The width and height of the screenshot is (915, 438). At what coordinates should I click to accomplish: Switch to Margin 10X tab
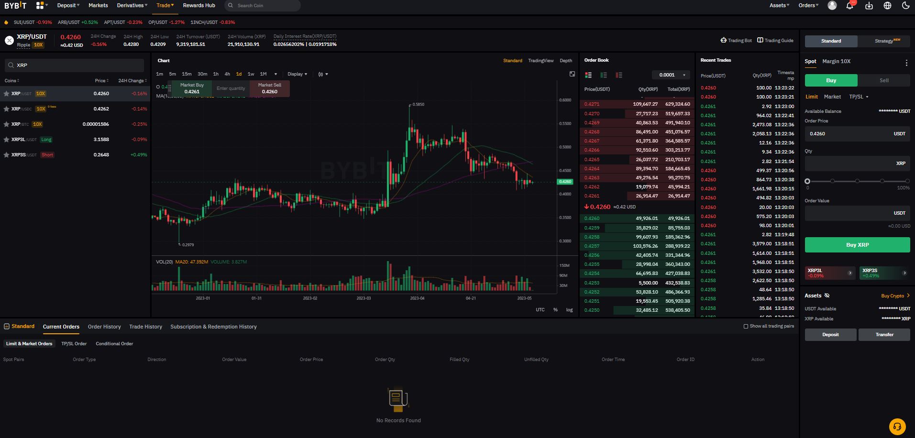(x=836, y=61)
